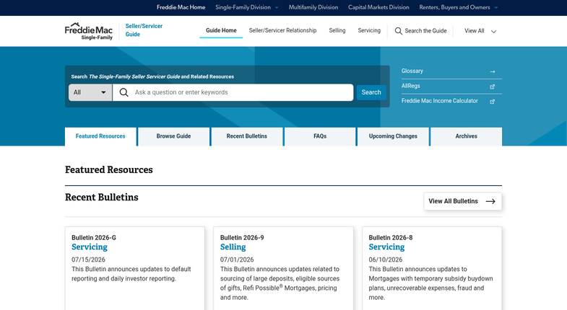Click the Seller/Servicer Guide title link
The width and height of the screenshot is (567, 310).
(144, 30)
